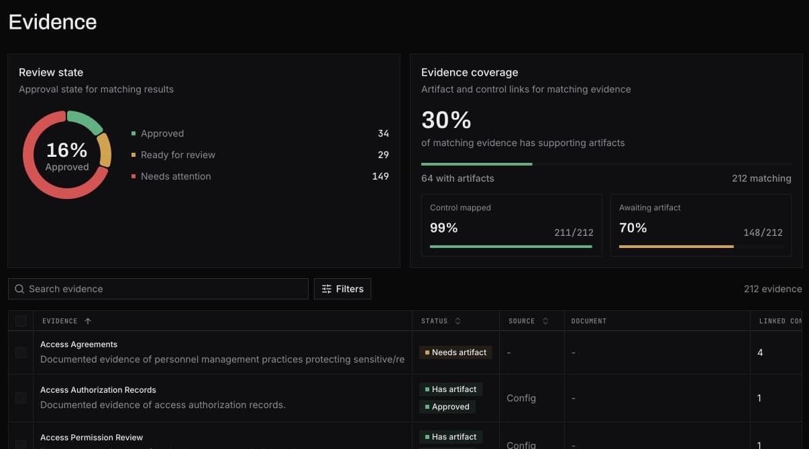
Task: Select the Access Authorization Records checkbox
Action: [21, 398]
